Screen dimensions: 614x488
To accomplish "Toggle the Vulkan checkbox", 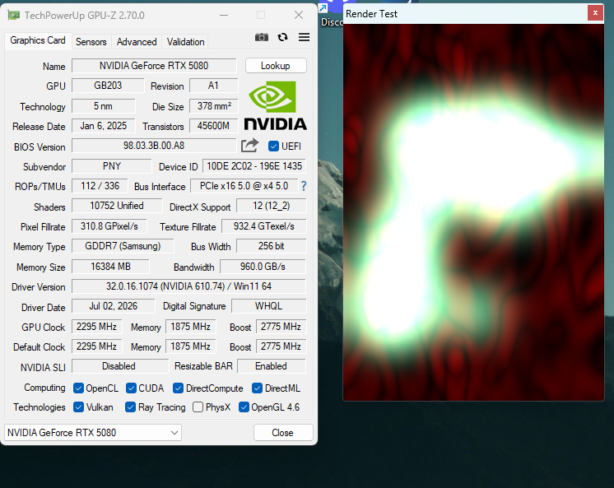I will (x=78, y=407).
